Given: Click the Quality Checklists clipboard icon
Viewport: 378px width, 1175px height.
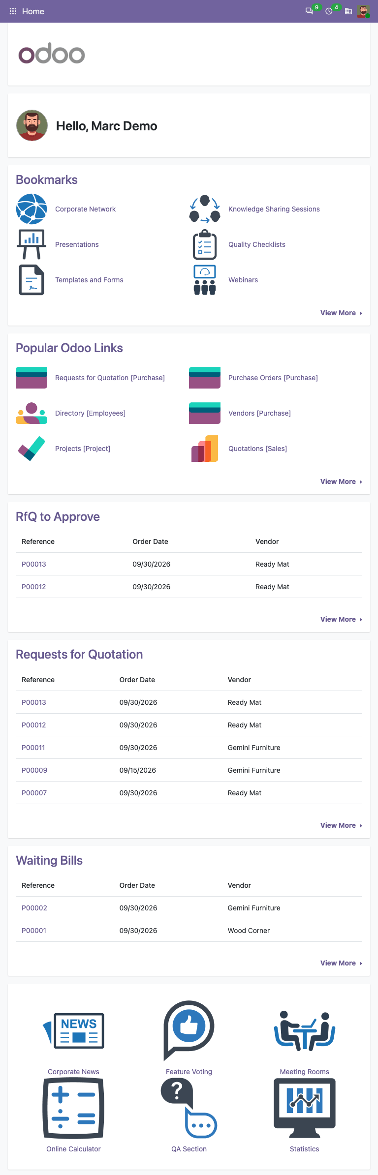Looking at the screenshot, I should tap(205, 244).
